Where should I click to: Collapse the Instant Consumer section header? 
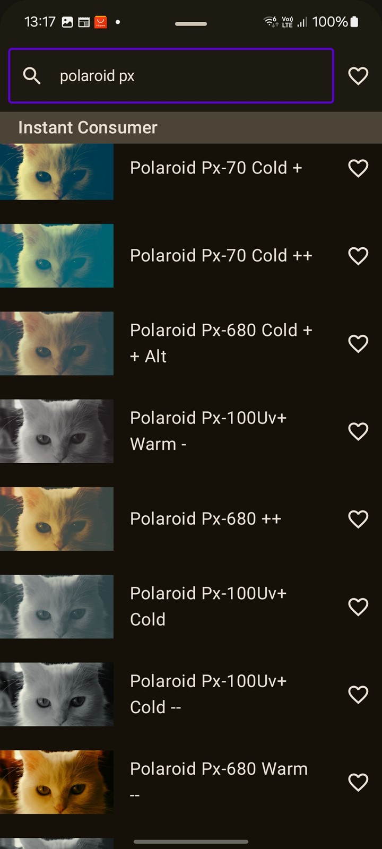coord(191,127)
